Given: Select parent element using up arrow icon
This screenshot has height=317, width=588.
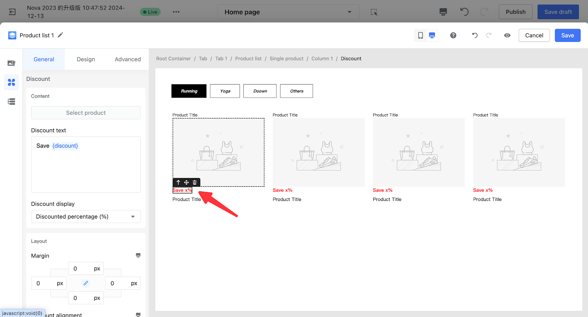Looking at the screenshot, I should click(x=178, y=183).
